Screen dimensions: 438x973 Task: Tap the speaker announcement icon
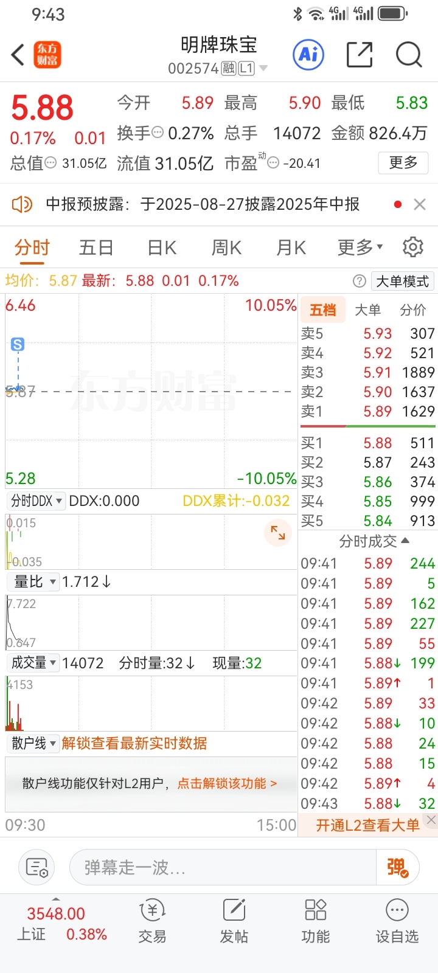coord(22,204)
